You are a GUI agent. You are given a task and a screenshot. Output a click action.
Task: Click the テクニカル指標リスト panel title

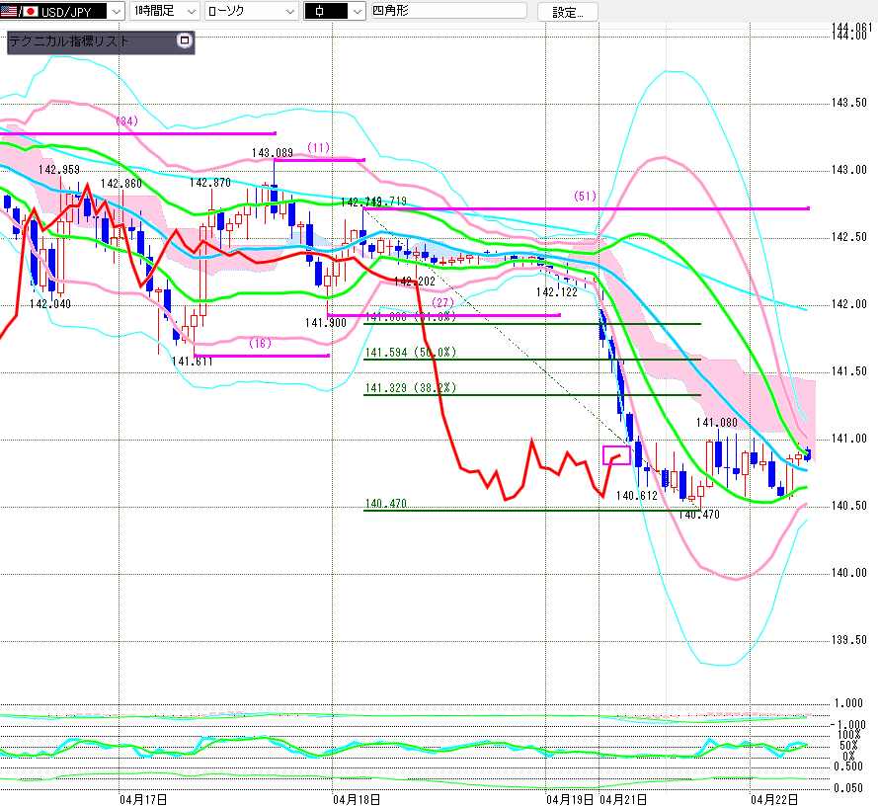tap(69, 41)
